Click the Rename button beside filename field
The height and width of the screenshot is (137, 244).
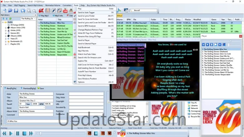pyautogui.click(x=74, y=121)
